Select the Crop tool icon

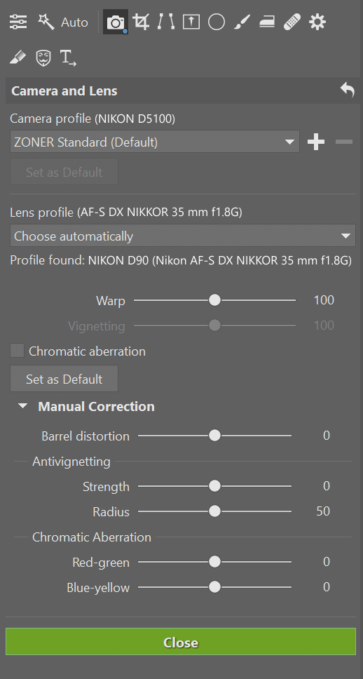click(x=141, y=22)
